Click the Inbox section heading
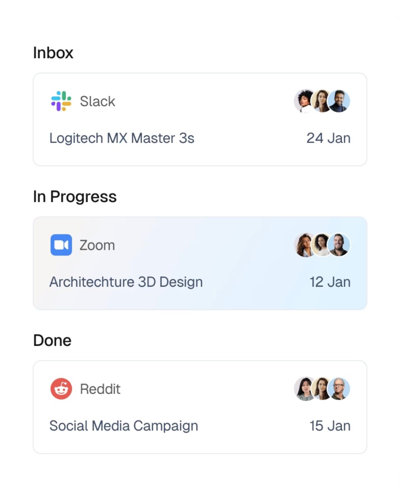 [53, 53]
